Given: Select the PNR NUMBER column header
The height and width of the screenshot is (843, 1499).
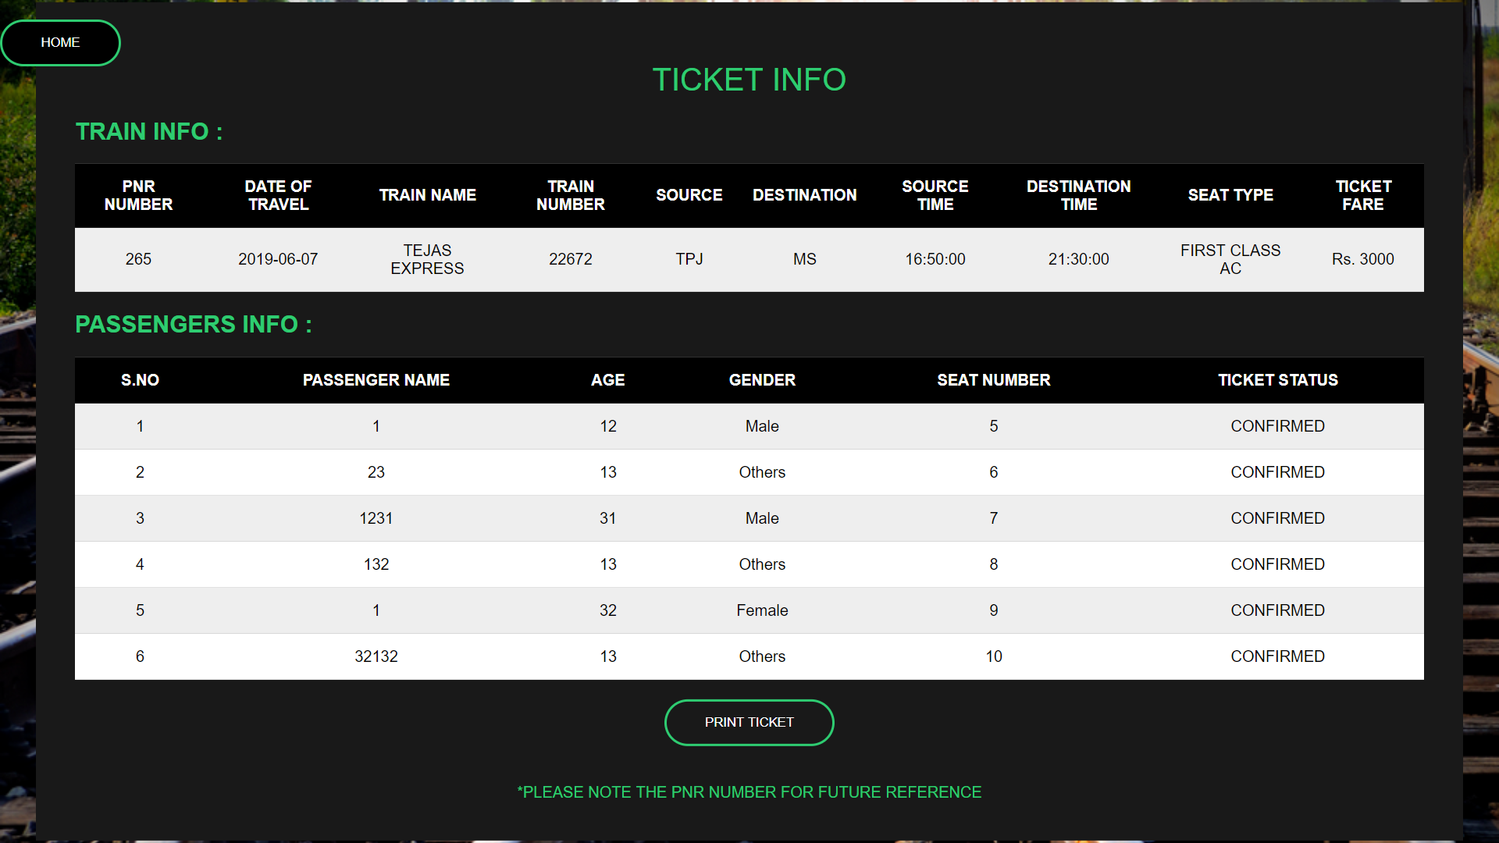Looking at the screenshot, I should pos(138,195).
